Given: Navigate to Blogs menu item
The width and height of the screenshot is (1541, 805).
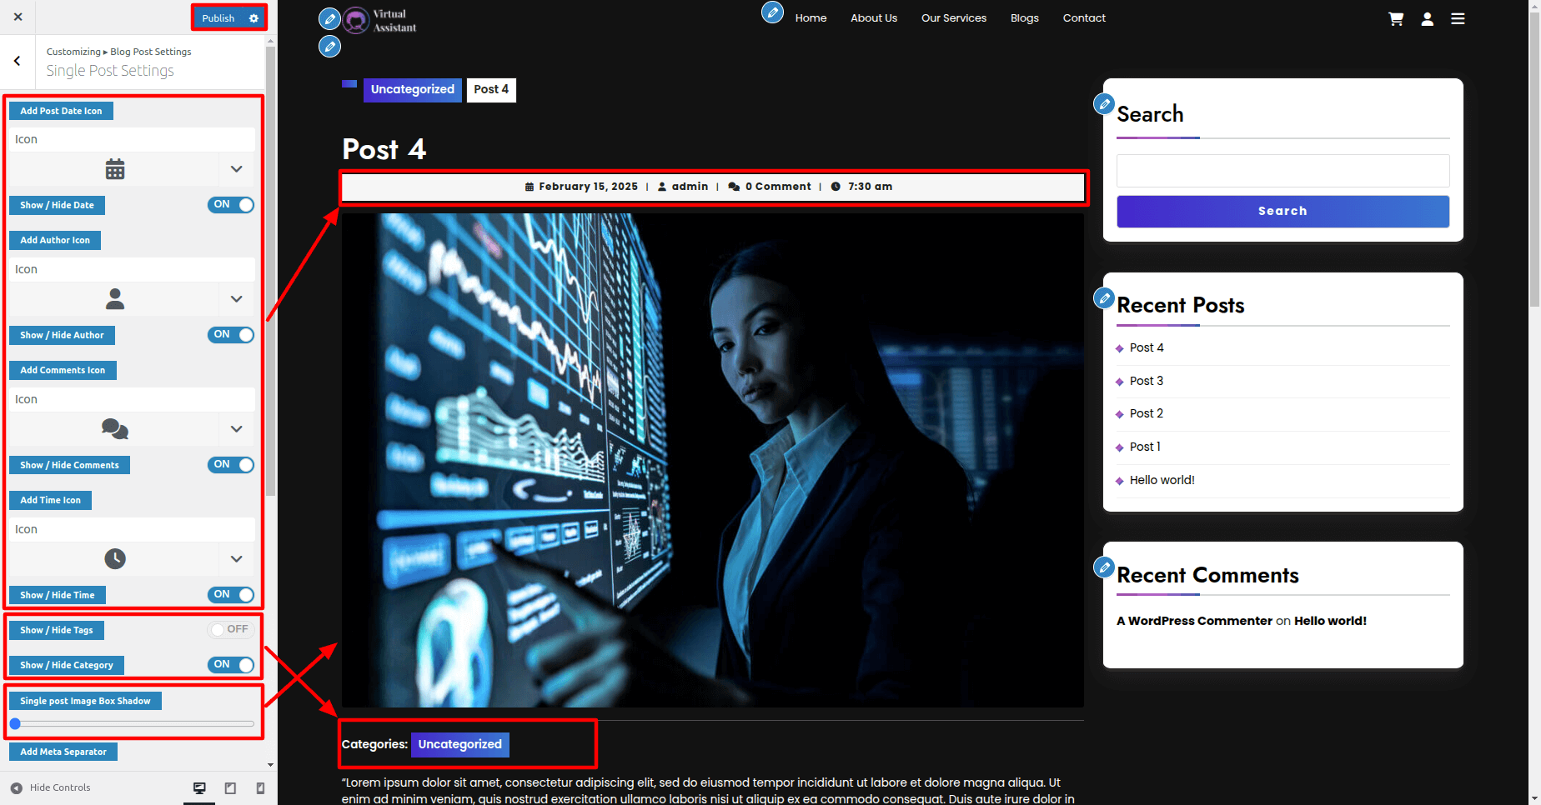Looking at the screenshot, I should tap(1024, 18).
